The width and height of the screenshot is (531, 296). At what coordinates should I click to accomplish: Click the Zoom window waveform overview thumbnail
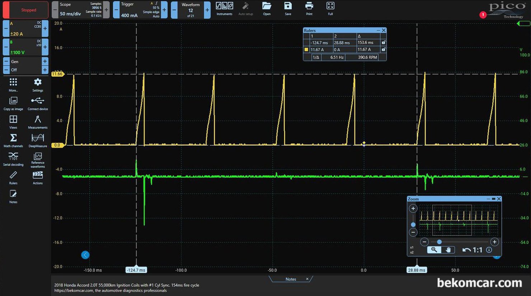click(459, 220)
